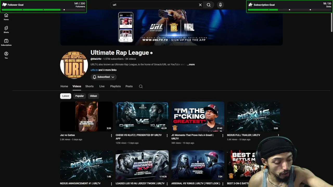Open the Live tab
The height and width of the screenshot is (187, 333).
click(102, 86)
